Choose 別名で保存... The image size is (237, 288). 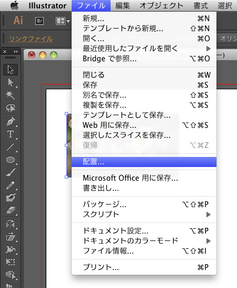tap(144, 95)
